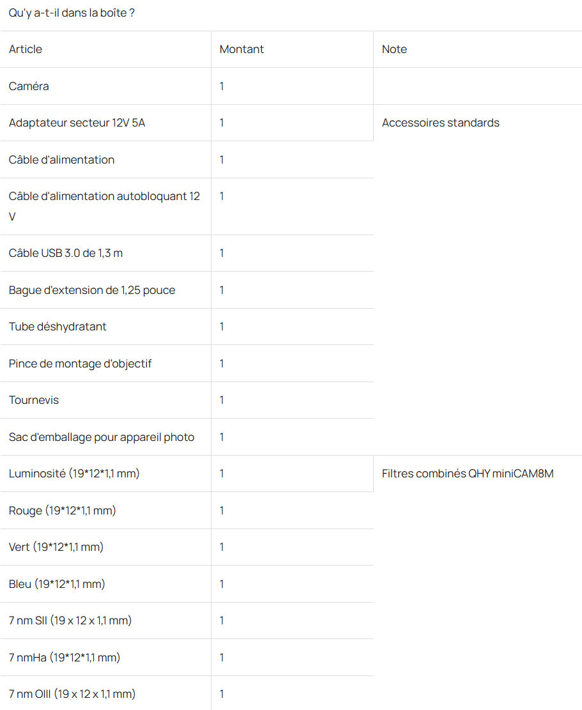Select the 'Câble d'alimentation autobloquant 12 V' cell

coord(104,206)
